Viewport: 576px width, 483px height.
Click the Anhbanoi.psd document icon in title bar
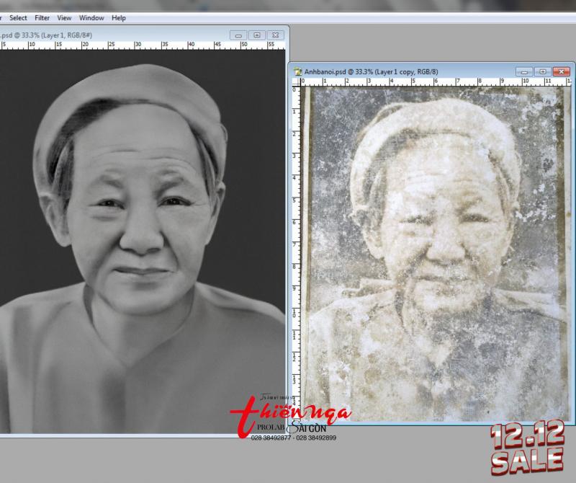coord(297,72)
